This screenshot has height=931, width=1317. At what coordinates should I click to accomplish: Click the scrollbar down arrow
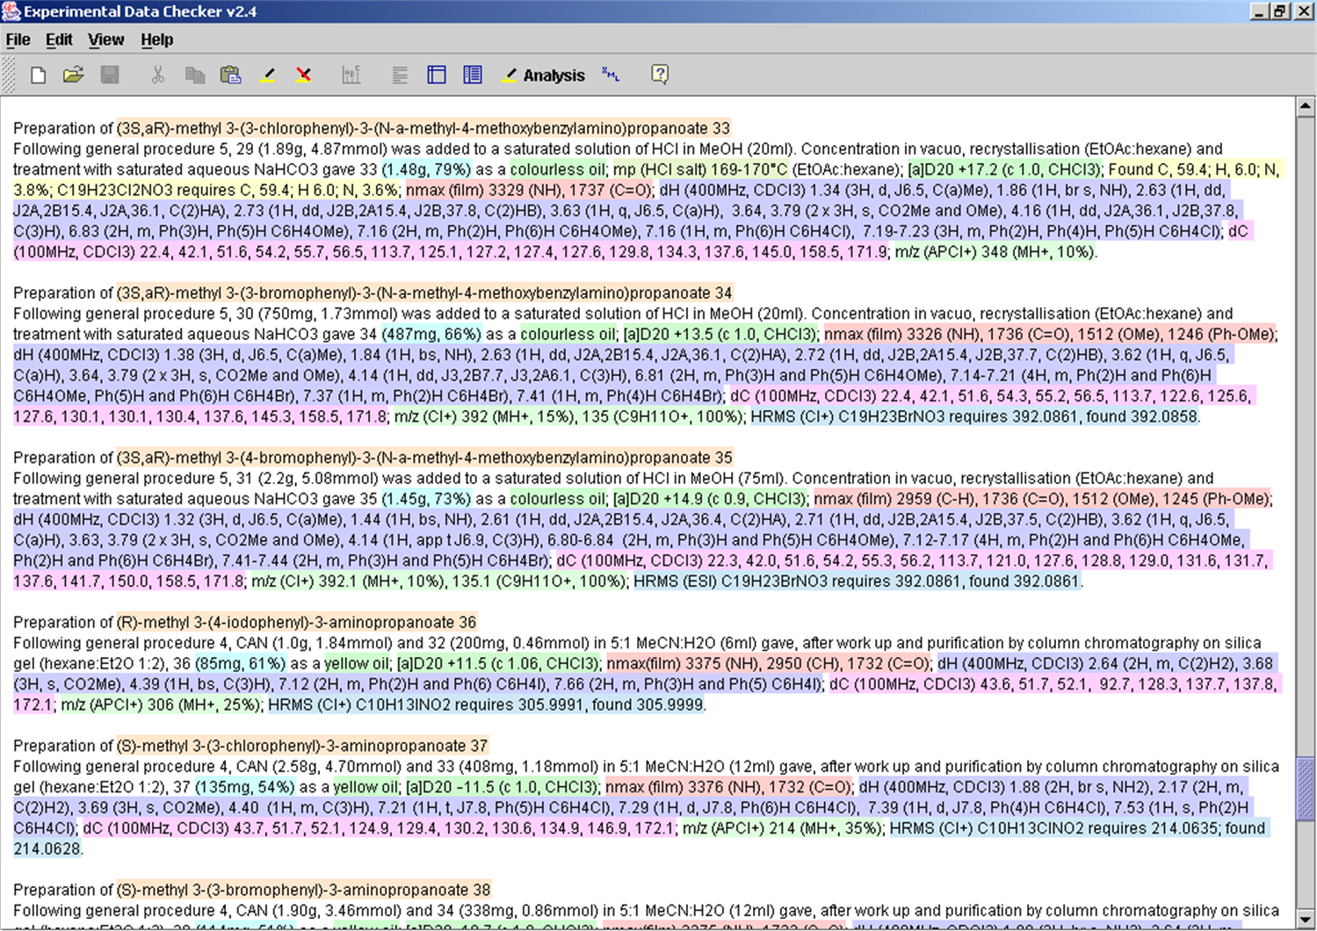click(x=1306, y=919)
